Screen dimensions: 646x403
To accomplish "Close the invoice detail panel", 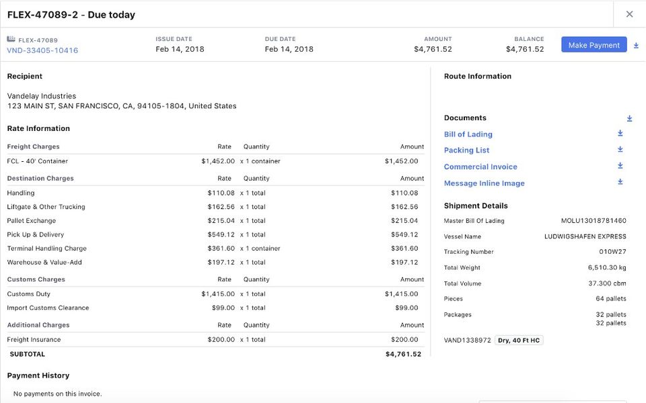I will [629, 14].
